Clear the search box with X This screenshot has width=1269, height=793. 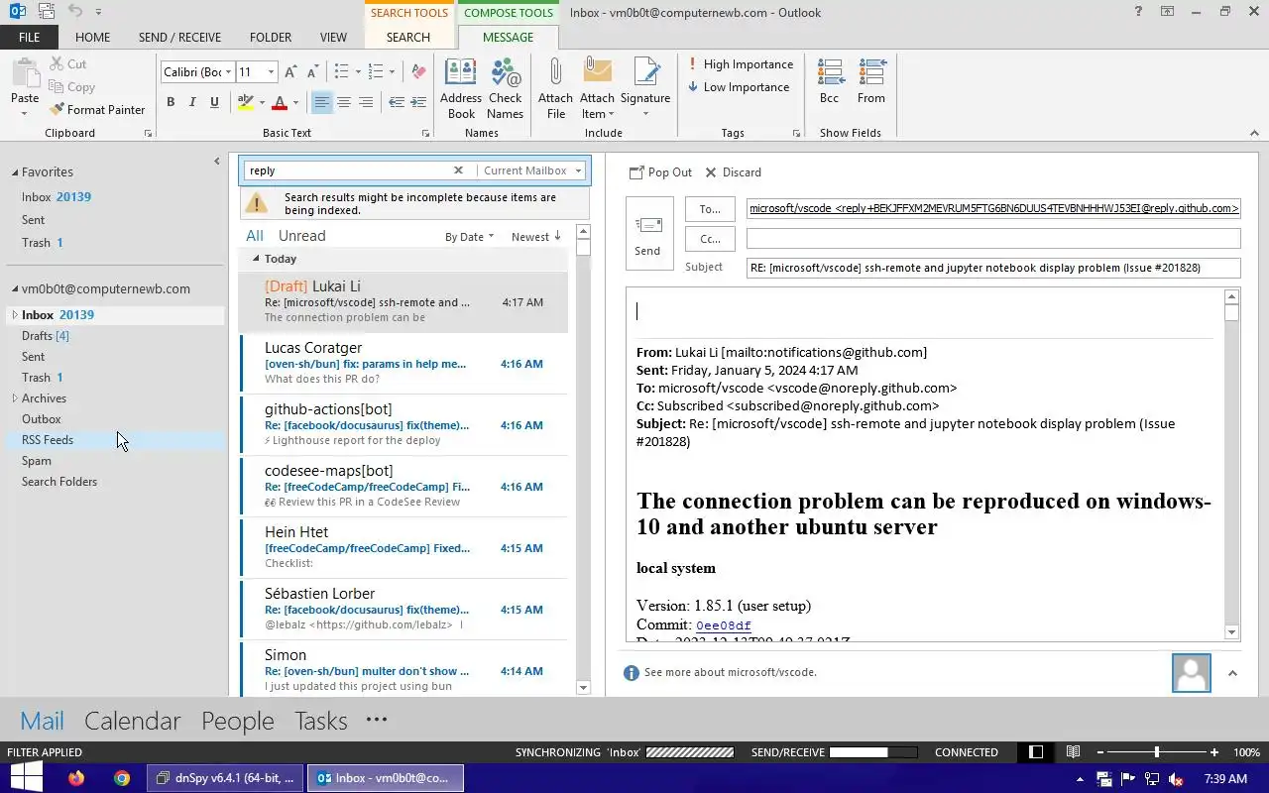click(x=458, y=170)
